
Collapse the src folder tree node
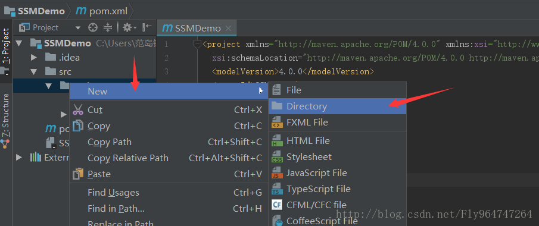coord(34,72)
